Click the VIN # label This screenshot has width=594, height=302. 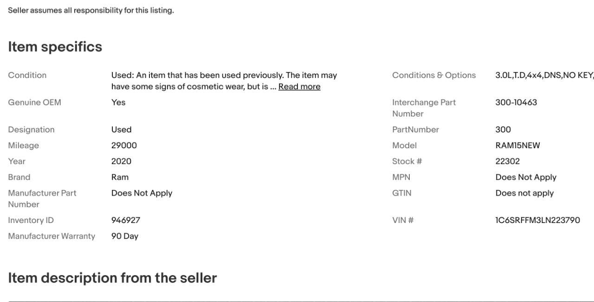click(x=403, y=220)
